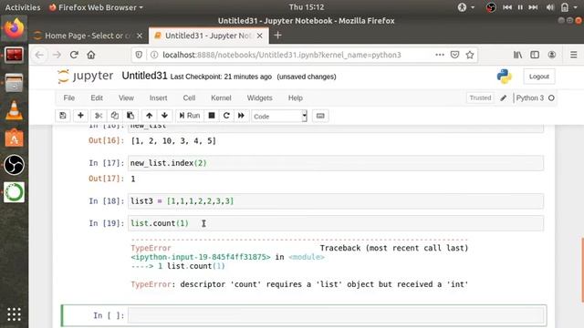
Task: Restart the kernel with the circular arrow
Action: pyautogui.click(x=226, y=116)
